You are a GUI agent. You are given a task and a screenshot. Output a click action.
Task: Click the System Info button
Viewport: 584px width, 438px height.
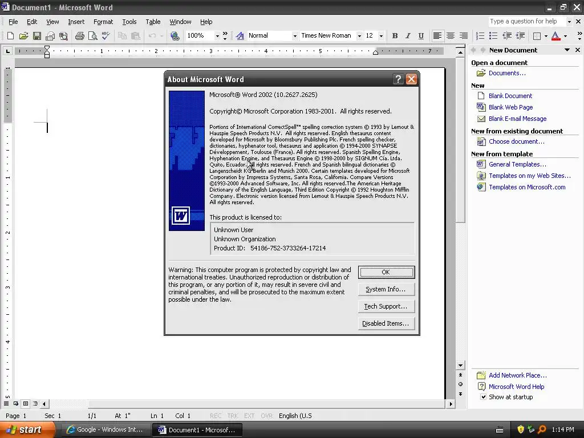point(386,289)
